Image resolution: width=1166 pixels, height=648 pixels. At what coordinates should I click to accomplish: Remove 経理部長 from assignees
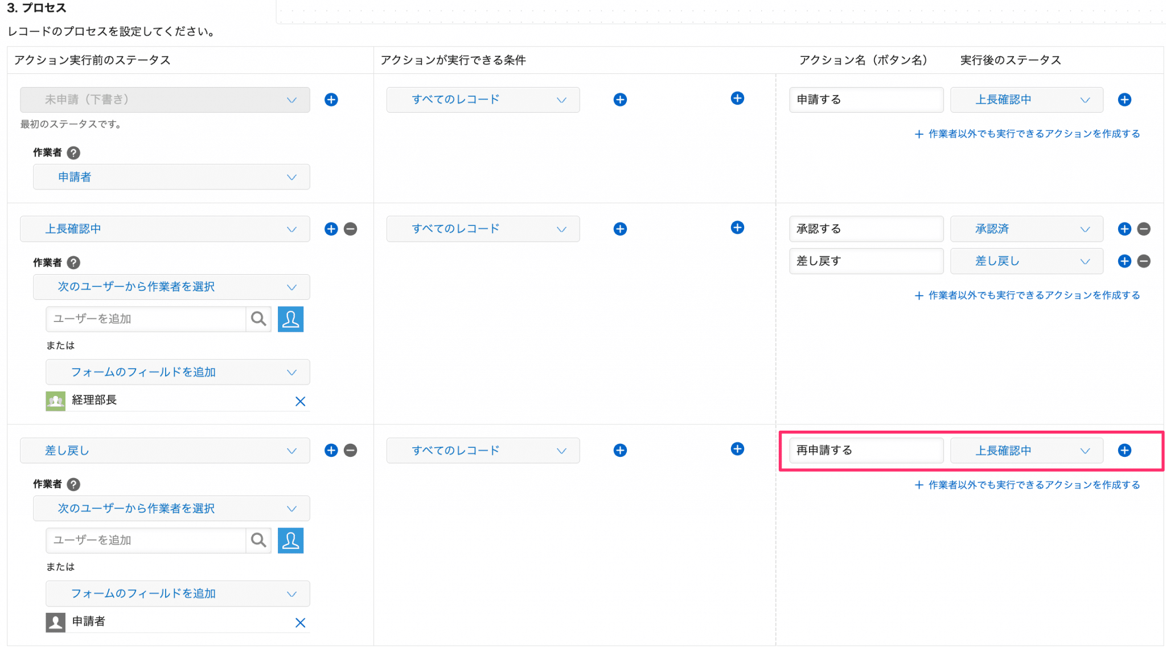(300, 401)
